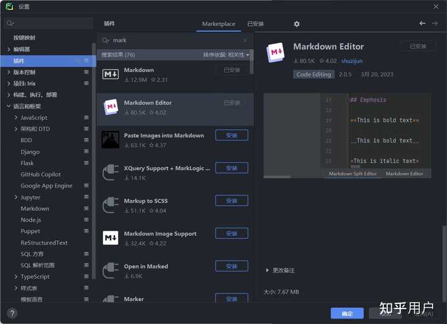Go forward with the right arrow
Screen dimensions: 447x324
click(435, 24)
